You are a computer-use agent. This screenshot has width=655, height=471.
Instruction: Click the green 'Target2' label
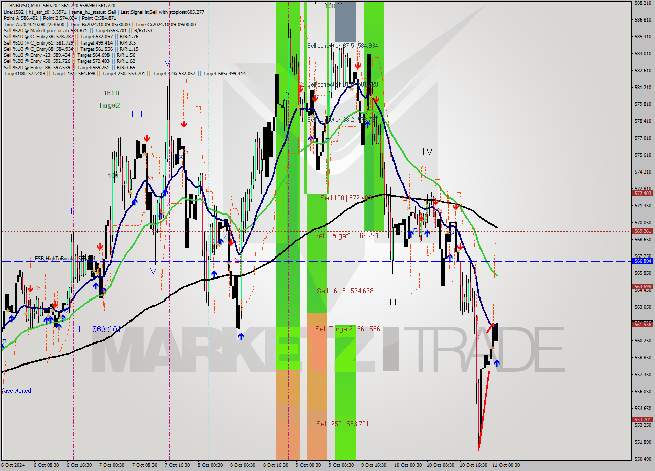click(110, 105)
